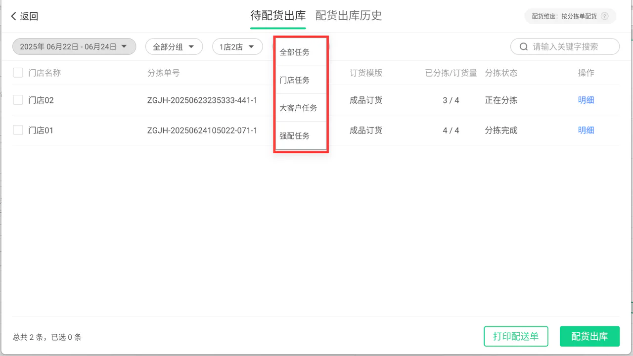Click the 分拣状态 column header
The width and height of the screenshot is (633, 356).
point(501,73)
